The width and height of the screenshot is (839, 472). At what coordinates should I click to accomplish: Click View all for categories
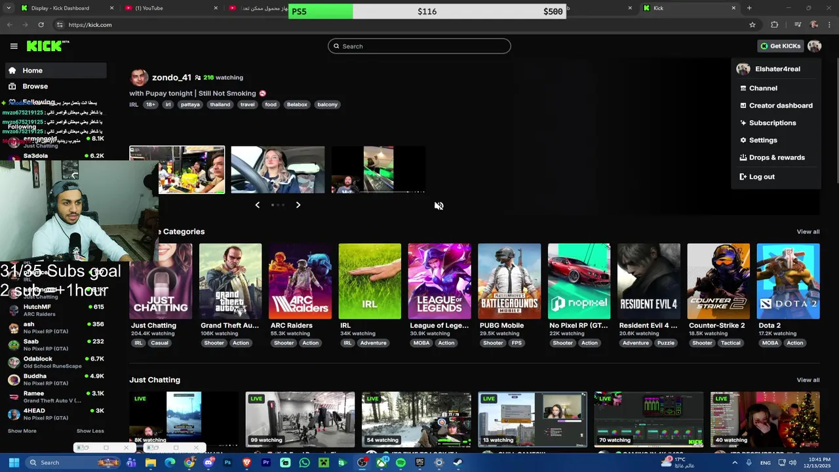point(808,231)
